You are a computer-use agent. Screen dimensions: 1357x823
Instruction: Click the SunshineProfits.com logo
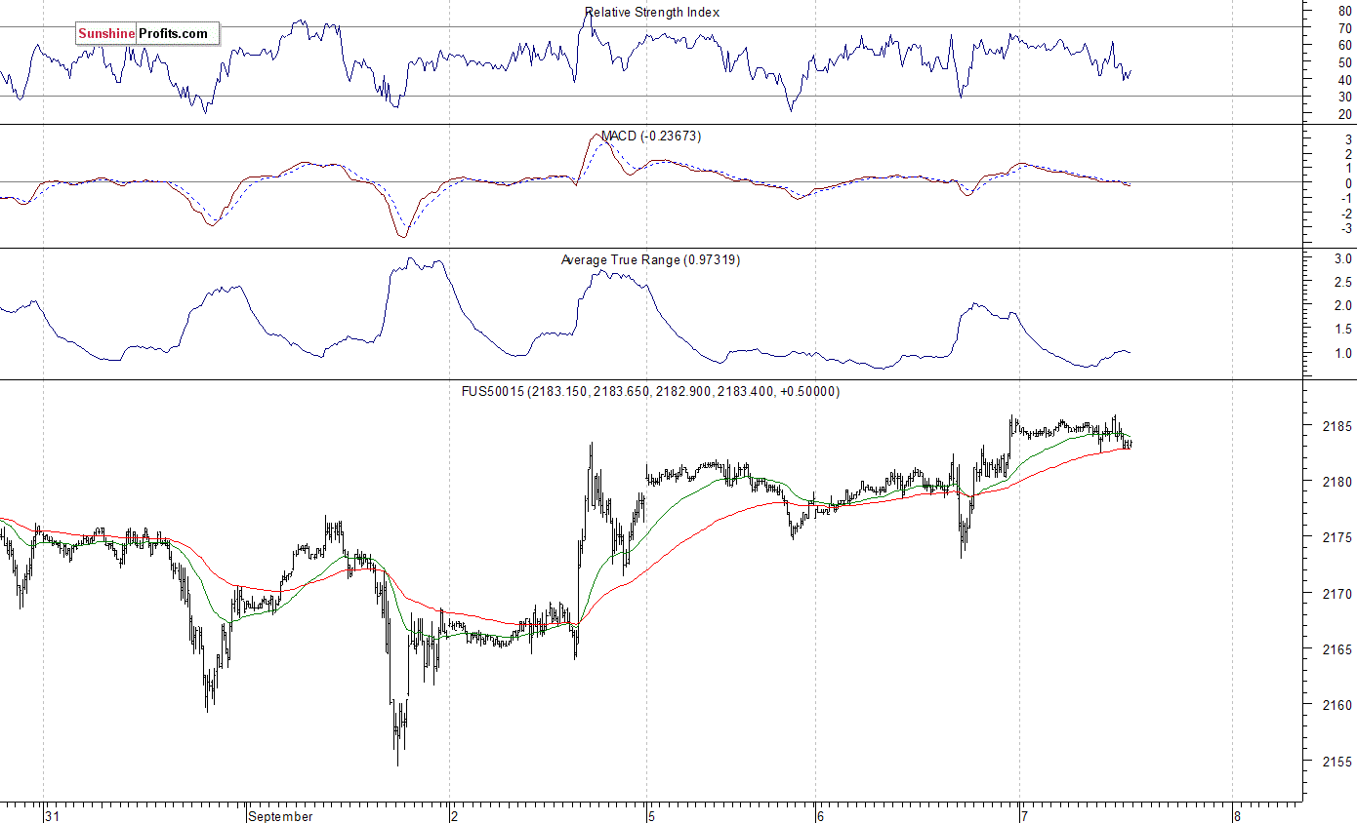pyautogui.click(x=146, y=34)
